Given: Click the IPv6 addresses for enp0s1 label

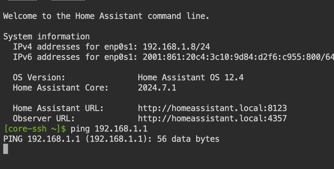Looking at the screenshot, I should click(75, 57).
